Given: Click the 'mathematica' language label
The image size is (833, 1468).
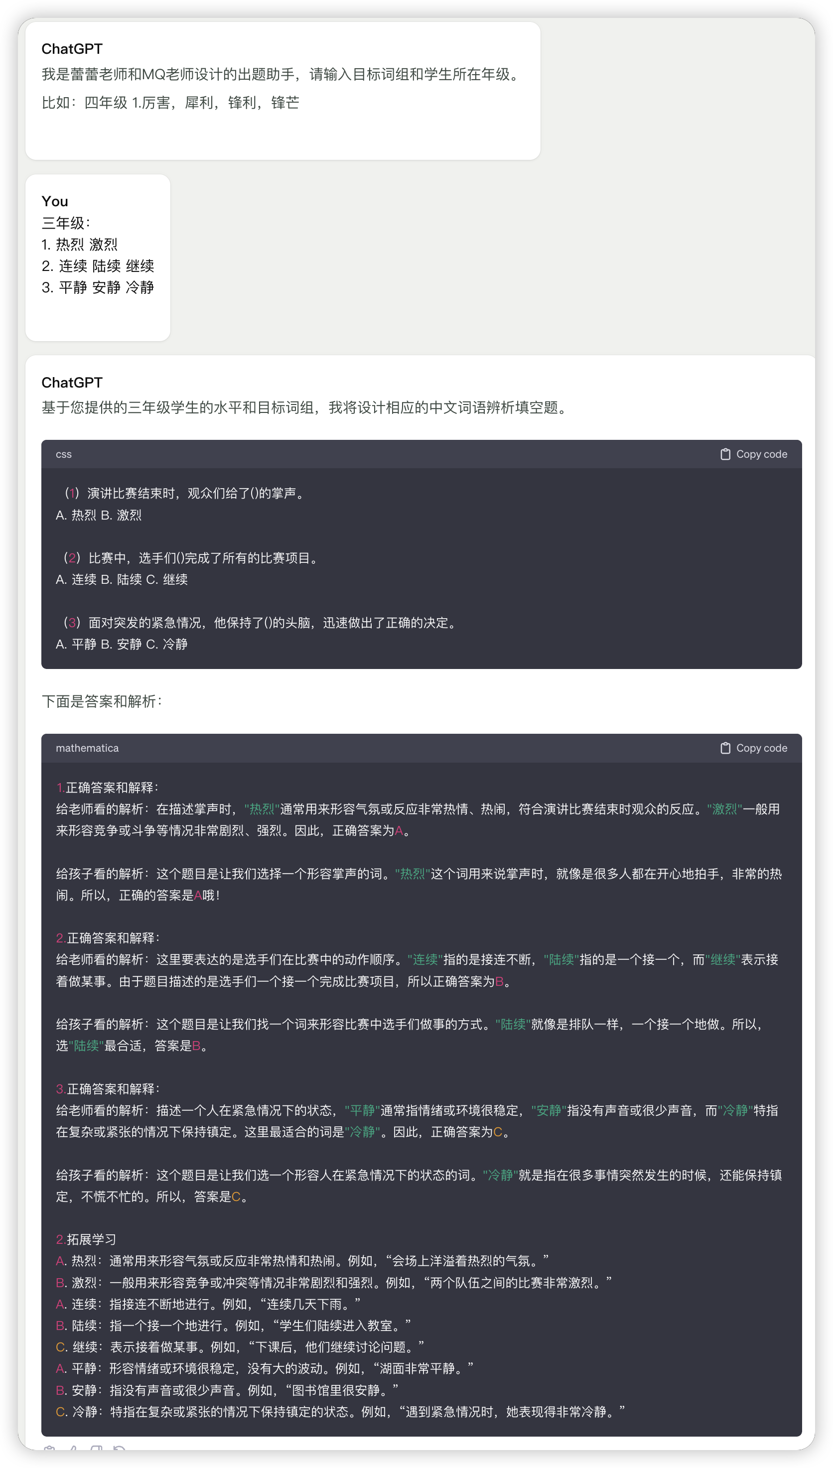Looking at the screenshot, I should (87, 748).
